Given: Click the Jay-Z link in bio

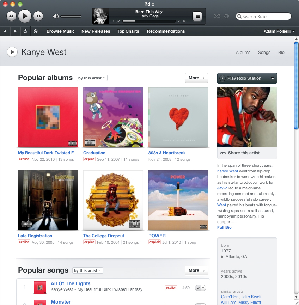Looking at the screenshot, I should pyautogui.click(x=222, y=188).
